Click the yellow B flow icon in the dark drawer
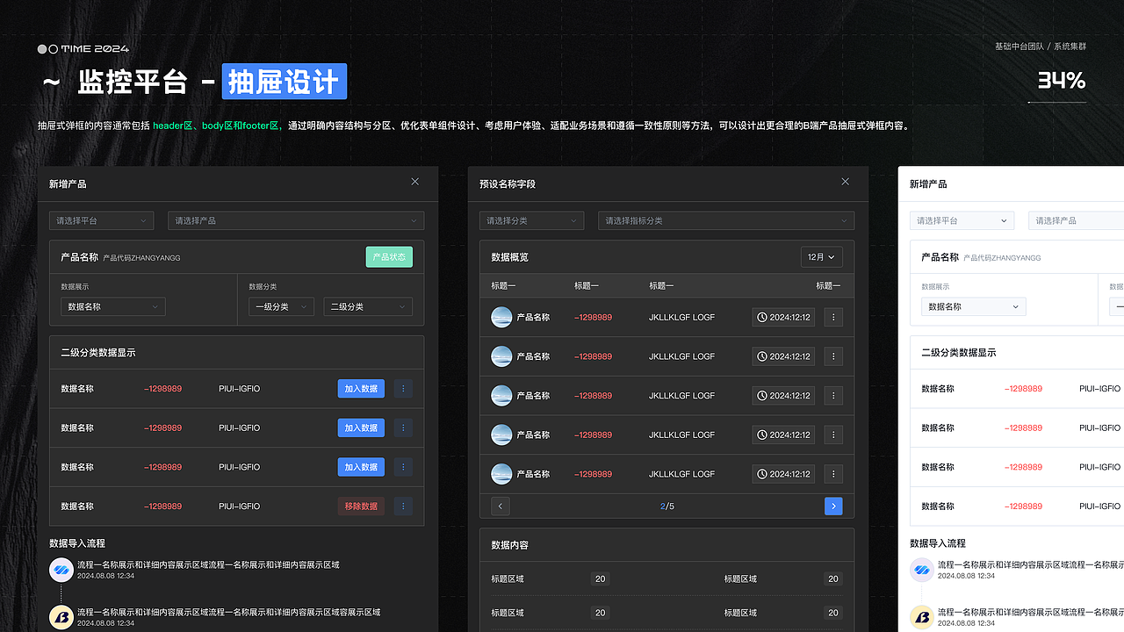 click(x=61, y=617)
